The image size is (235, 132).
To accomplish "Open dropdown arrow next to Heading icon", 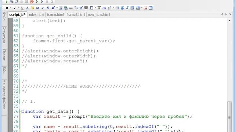I will coord(57,8).
